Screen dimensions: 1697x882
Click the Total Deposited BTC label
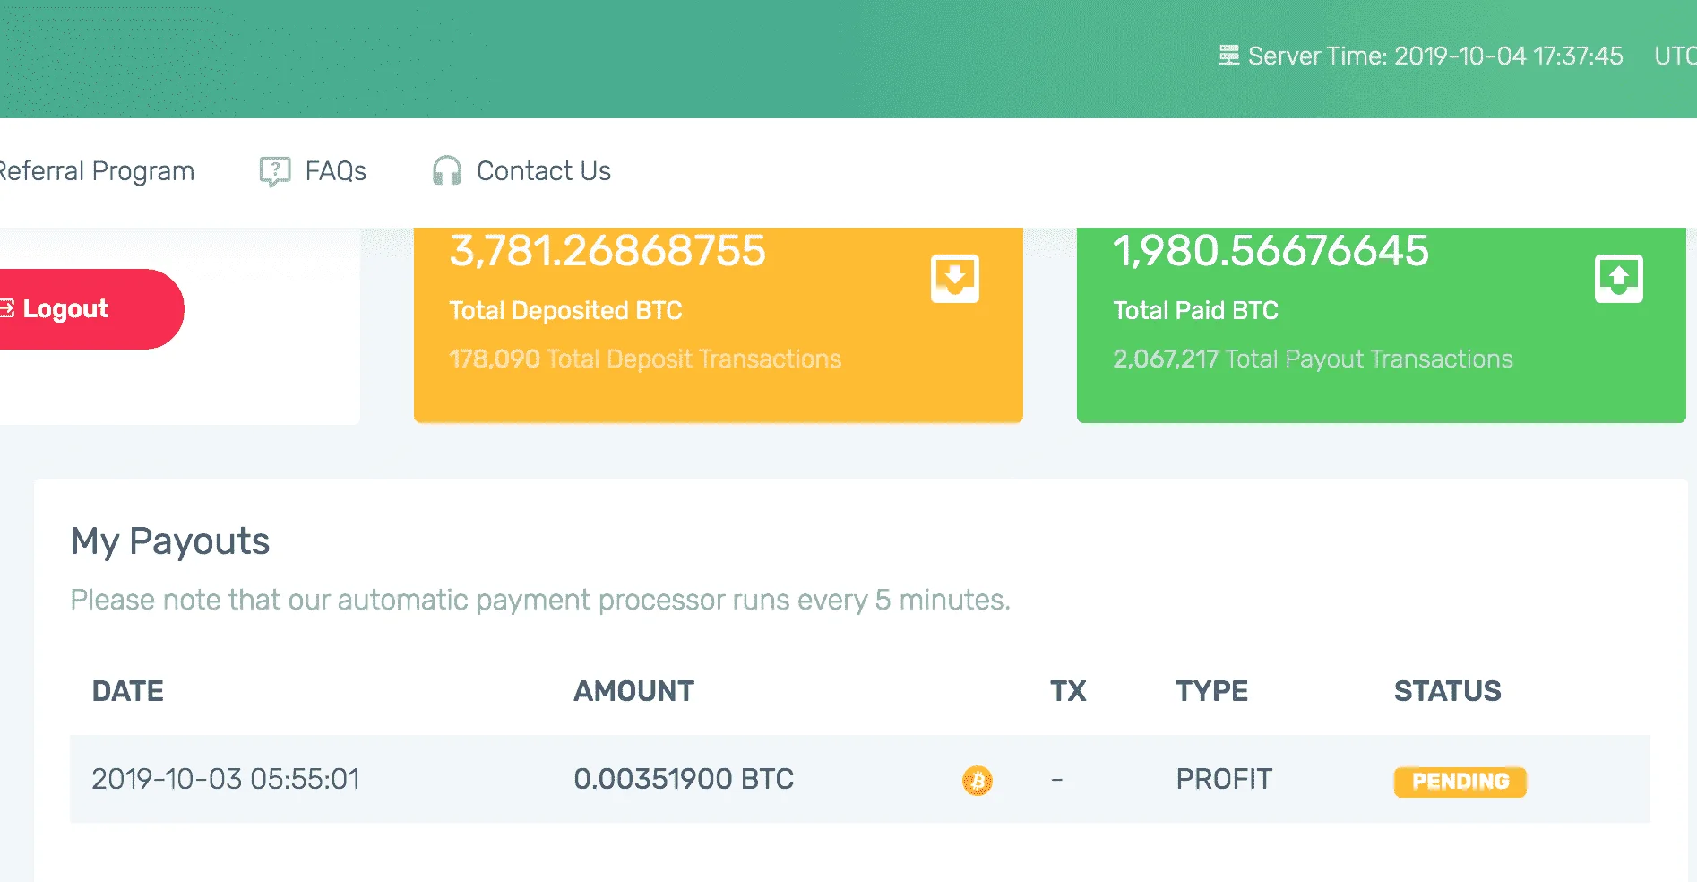coord(565,310)
